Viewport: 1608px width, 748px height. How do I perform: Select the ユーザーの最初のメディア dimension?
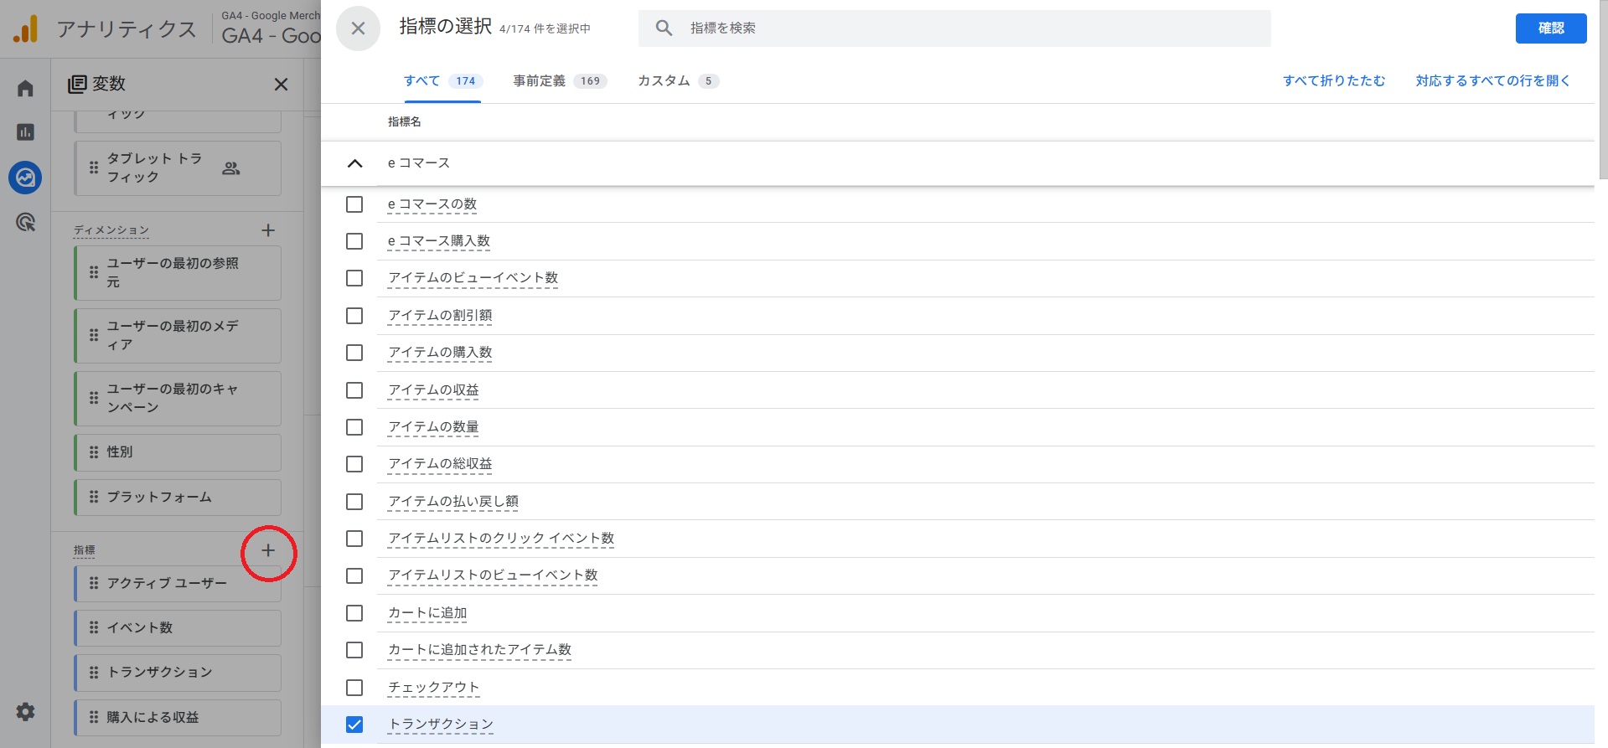point(178,336)
